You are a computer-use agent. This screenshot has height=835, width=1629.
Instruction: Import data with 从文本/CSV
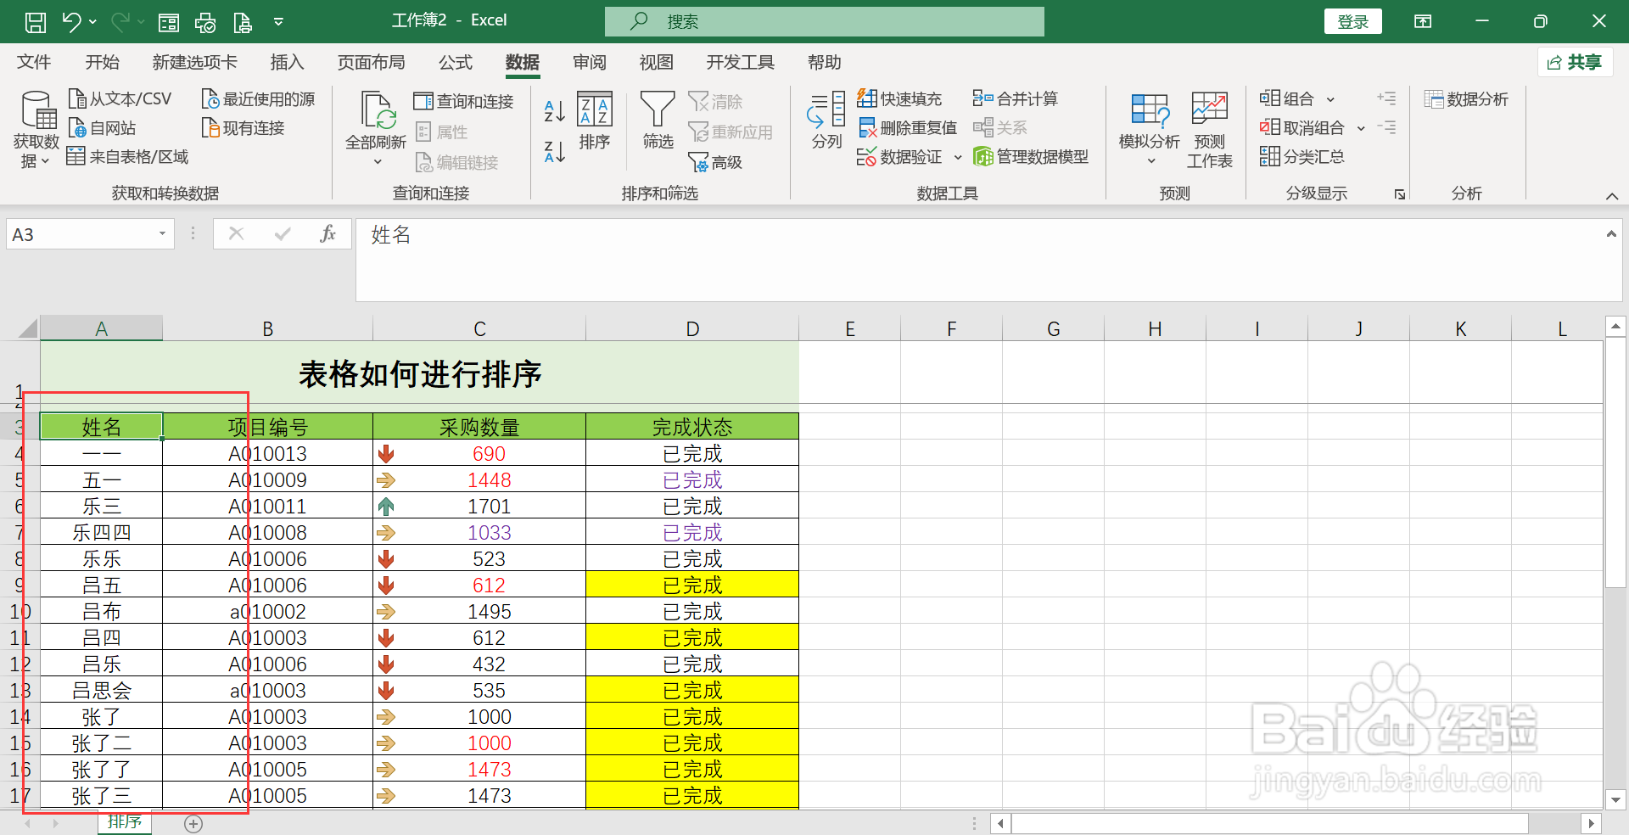(121, 98)
